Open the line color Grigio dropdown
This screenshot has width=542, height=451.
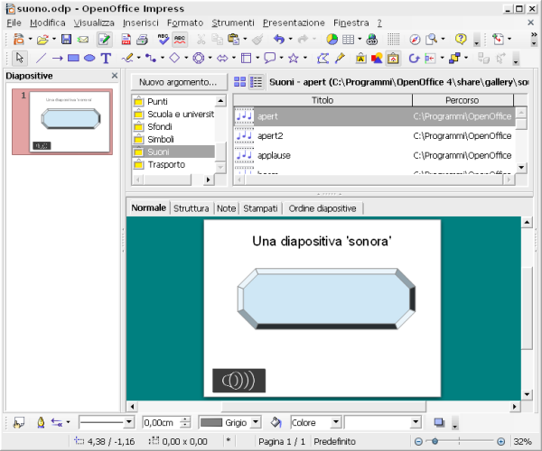254,422
